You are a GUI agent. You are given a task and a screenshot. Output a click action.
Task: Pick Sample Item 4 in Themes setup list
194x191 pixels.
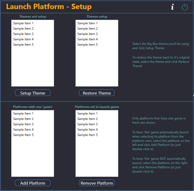click(88, 39)
